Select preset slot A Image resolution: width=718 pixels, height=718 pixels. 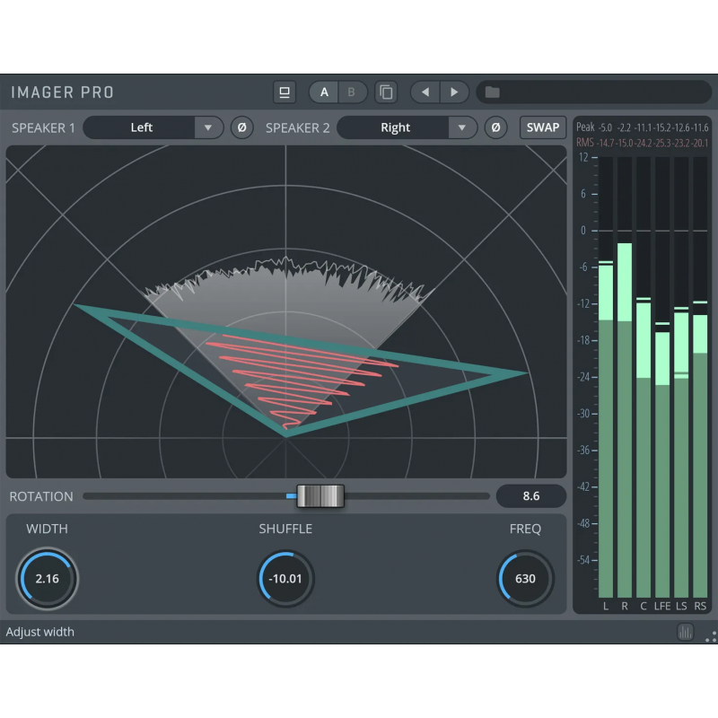tap(323, 92)
